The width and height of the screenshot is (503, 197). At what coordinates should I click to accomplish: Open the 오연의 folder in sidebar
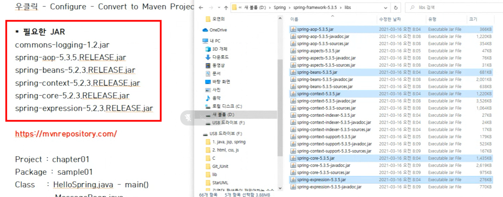[215, 19]
